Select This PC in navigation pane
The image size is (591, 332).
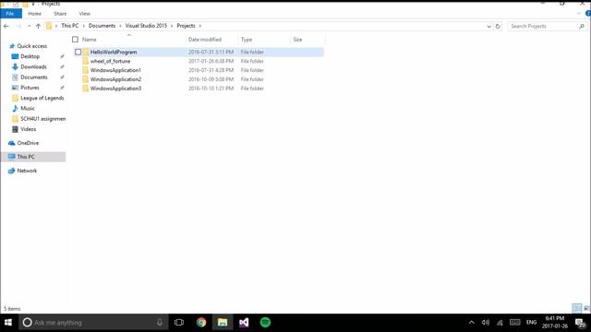(33, 157)
